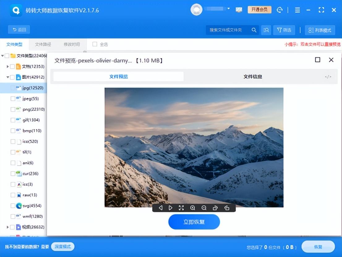Check the 文档(12353) checkbox
This screenshot has width=342, height=257.
coord(13,66)
